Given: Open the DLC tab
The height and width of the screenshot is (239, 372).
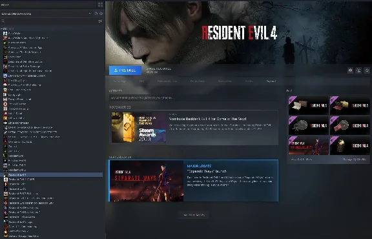Looking at the screenshot, I should pos(141,81).
